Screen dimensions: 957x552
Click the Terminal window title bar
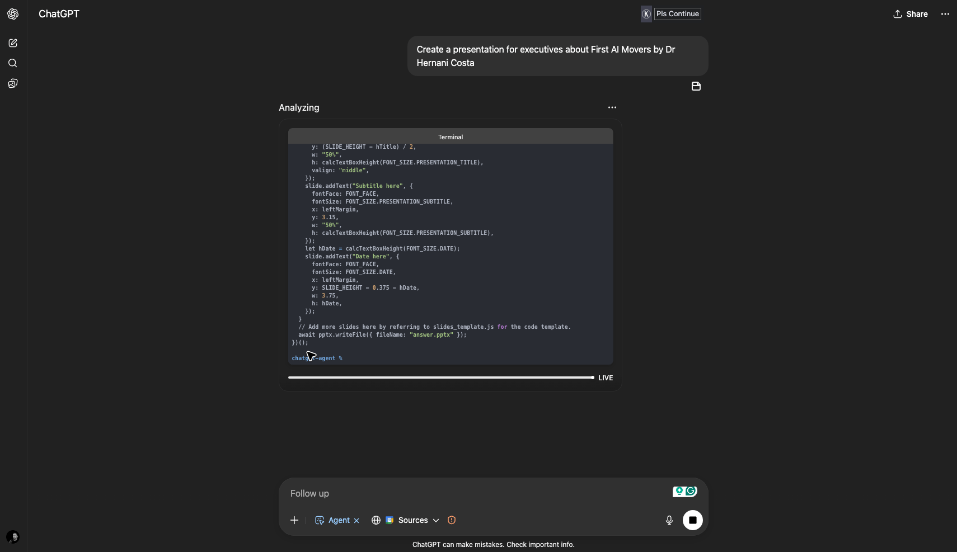pyautogui.click(x=451, y=136)
